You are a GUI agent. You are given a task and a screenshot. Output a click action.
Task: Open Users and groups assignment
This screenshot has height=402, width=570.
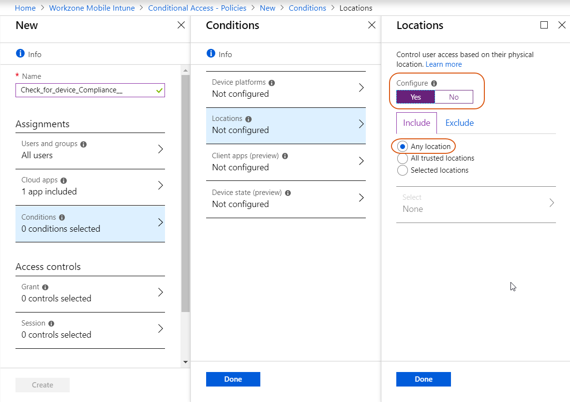pyautogui.click(x=90, y=150)
